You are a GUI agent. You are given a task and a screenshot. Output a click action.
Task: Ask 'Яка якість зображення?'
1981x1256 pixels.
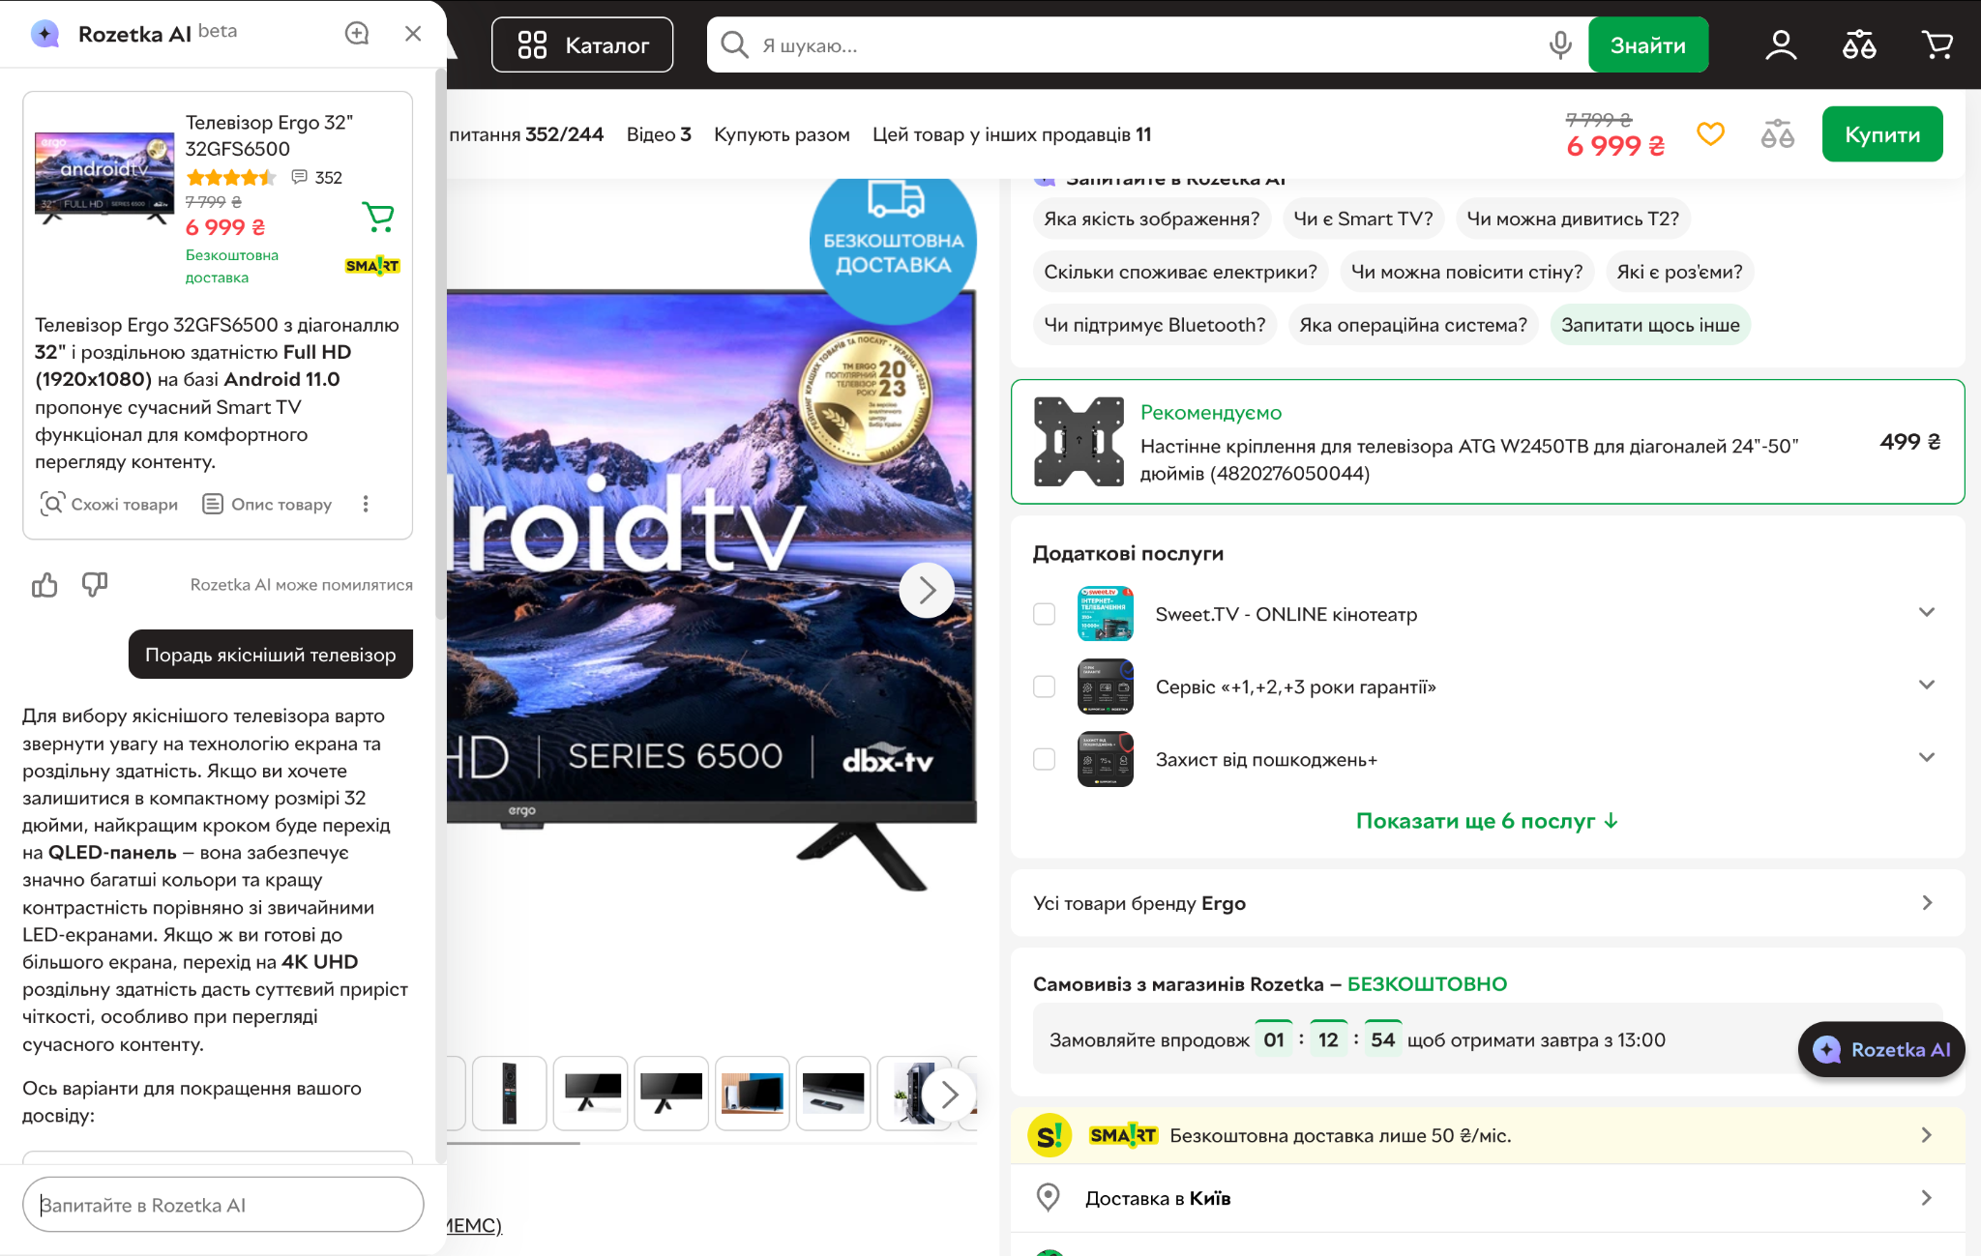[1152, 219]
